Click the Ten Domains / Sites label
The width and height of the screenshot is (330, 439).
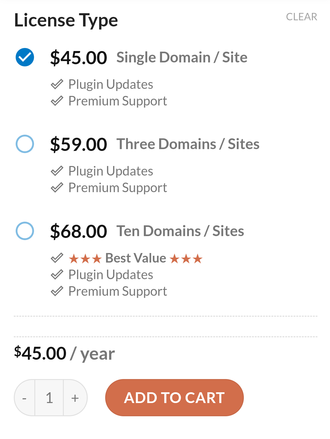pyautogui.click(x=180, y=231)
